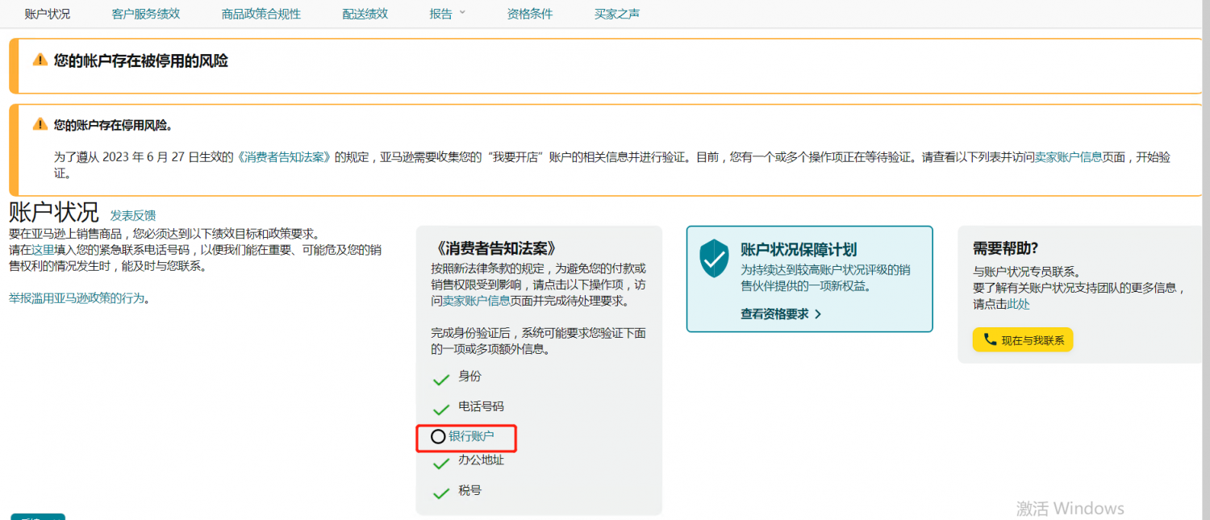Open 举报滥用亚马逊政策的行为 link
The height and width of the screenshot is (520, 1210).
point(77,298)
